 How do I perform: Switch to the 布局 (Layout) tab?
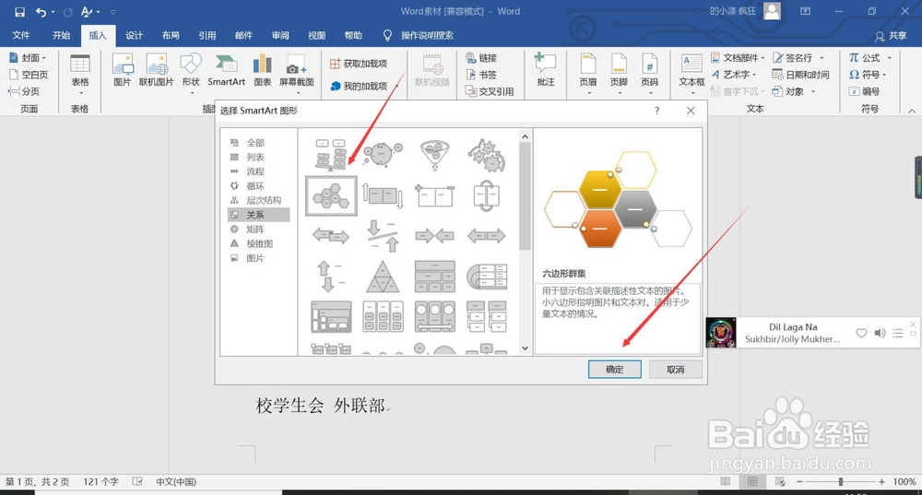tap(171, 35)
